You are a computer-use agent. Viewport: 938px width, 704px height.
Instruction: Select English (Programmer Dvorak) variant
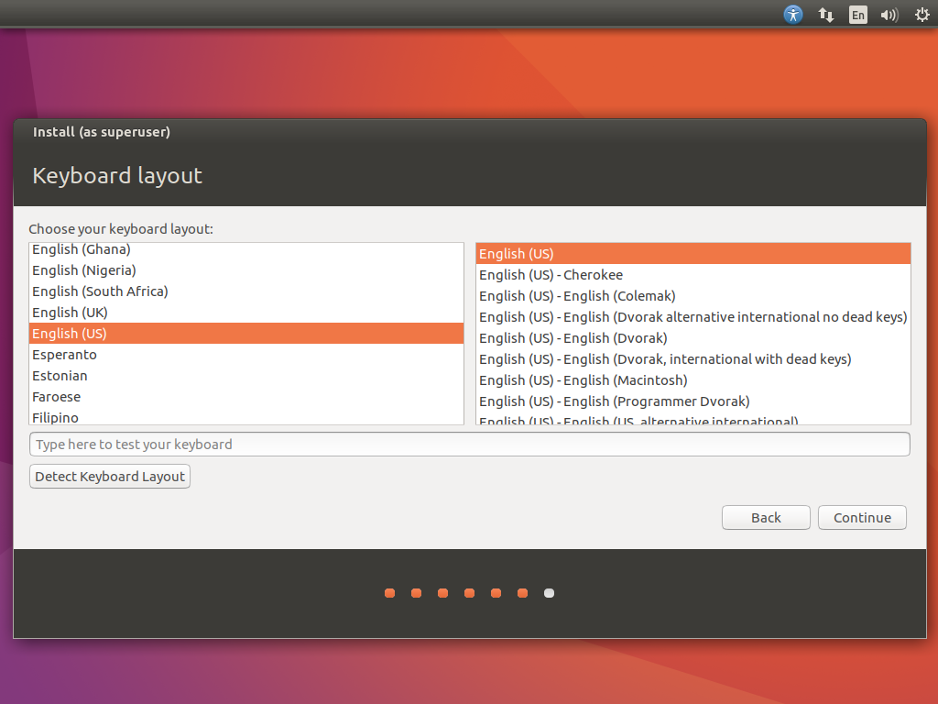(693, 401)
